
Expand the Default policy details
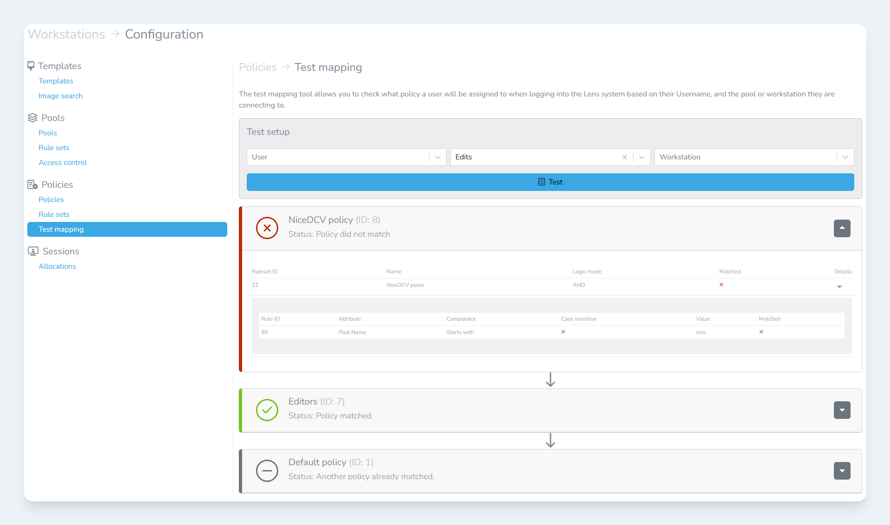[842, 471]
